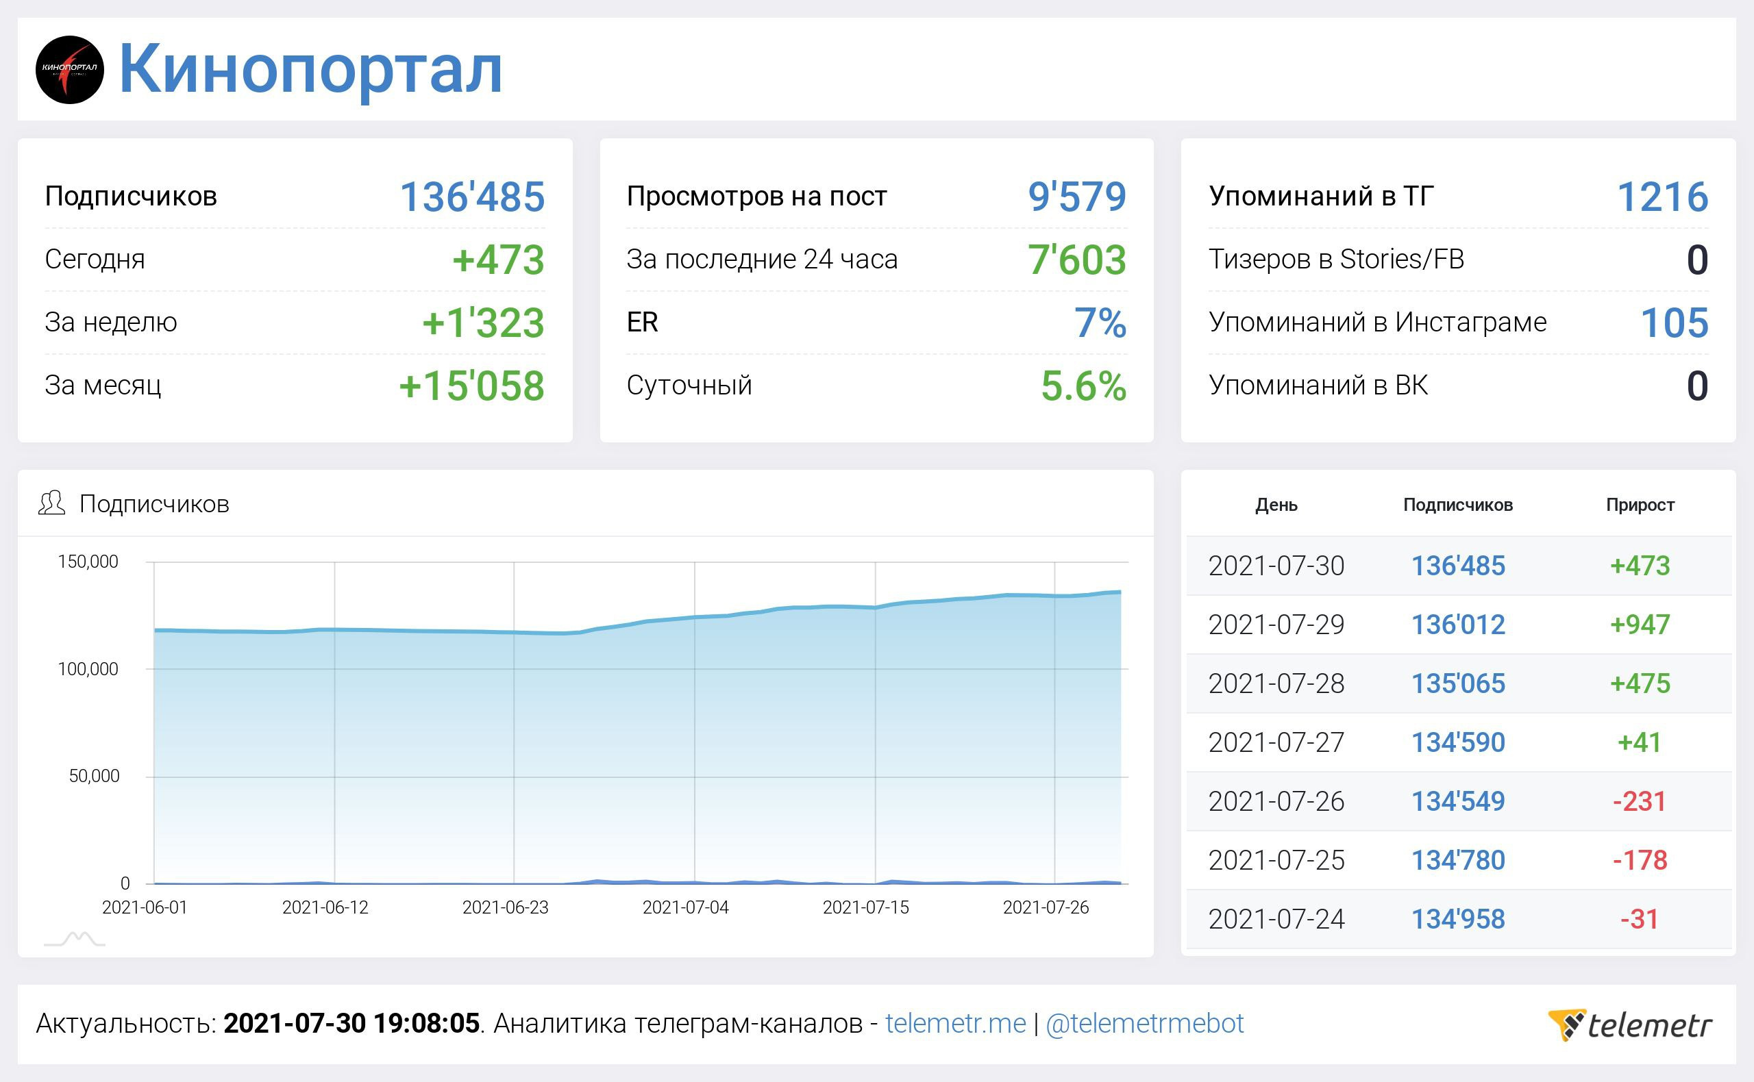Image resolution: width=1754 pixels, height=1082 pixels.
Task: Select the 2021-07-24 date cell
Action: coord(1276,919)
